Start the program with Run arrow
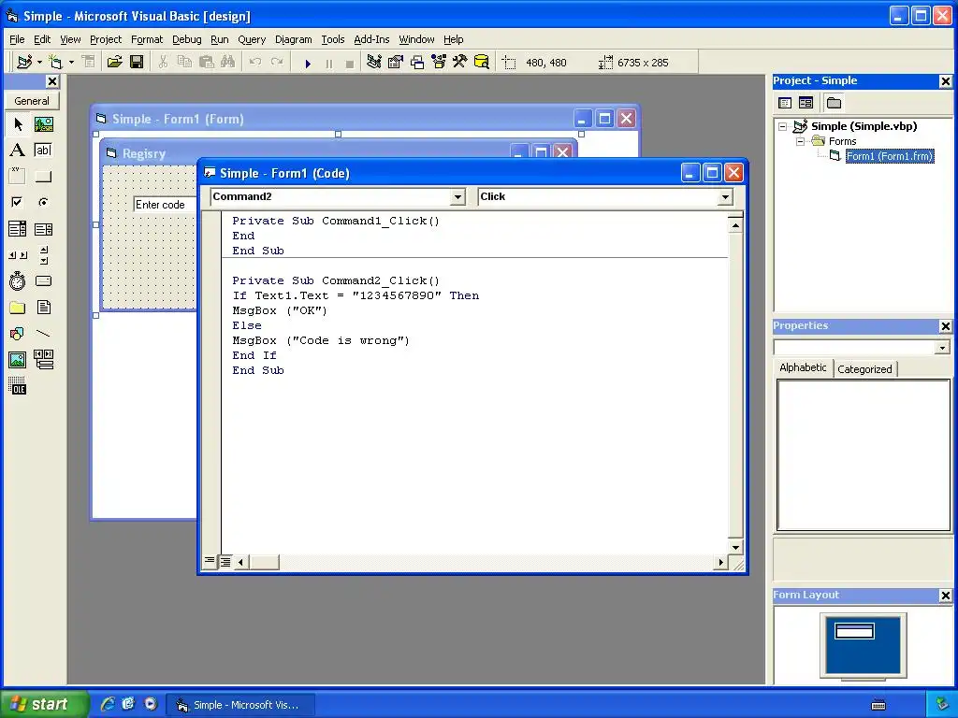Image resolution: width=958 pixels, height=718 pixels. tap(308, 63)
